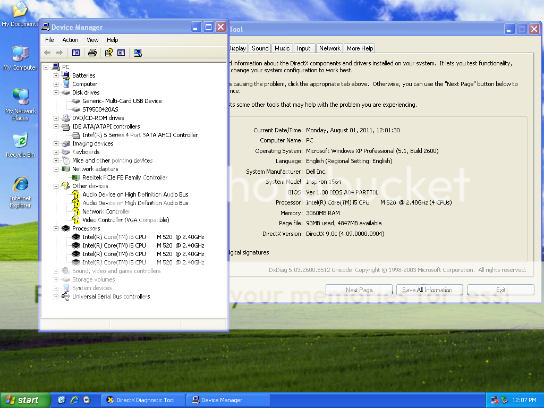
Task: Click Save All Information button
Action: [x=429, y=290]
